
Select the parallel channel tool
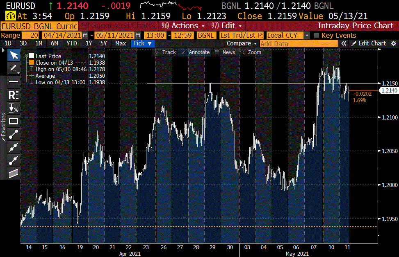click(14, 174)
